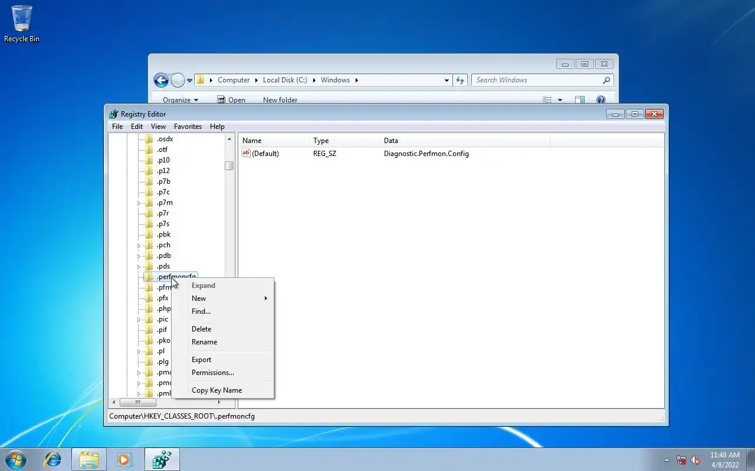Open Windows Media Player from the taskbar
755x471 pixels.
[124, 459]
